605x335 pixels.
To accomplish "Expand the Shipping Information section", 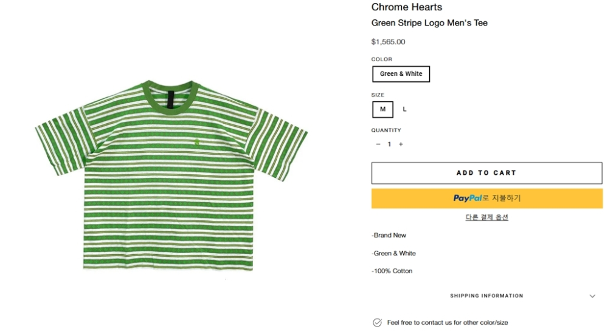I will (x=486, y=296).
